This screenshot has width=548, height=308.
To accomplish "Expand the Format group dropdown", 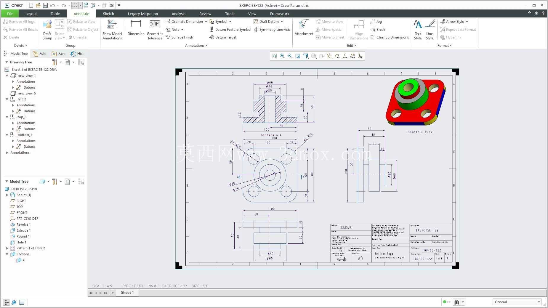I will tap(445, 46).
